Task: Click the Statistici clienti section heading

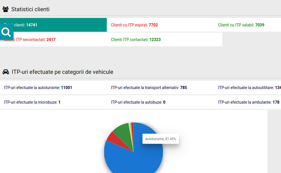Action: click(x=30, y=9)
